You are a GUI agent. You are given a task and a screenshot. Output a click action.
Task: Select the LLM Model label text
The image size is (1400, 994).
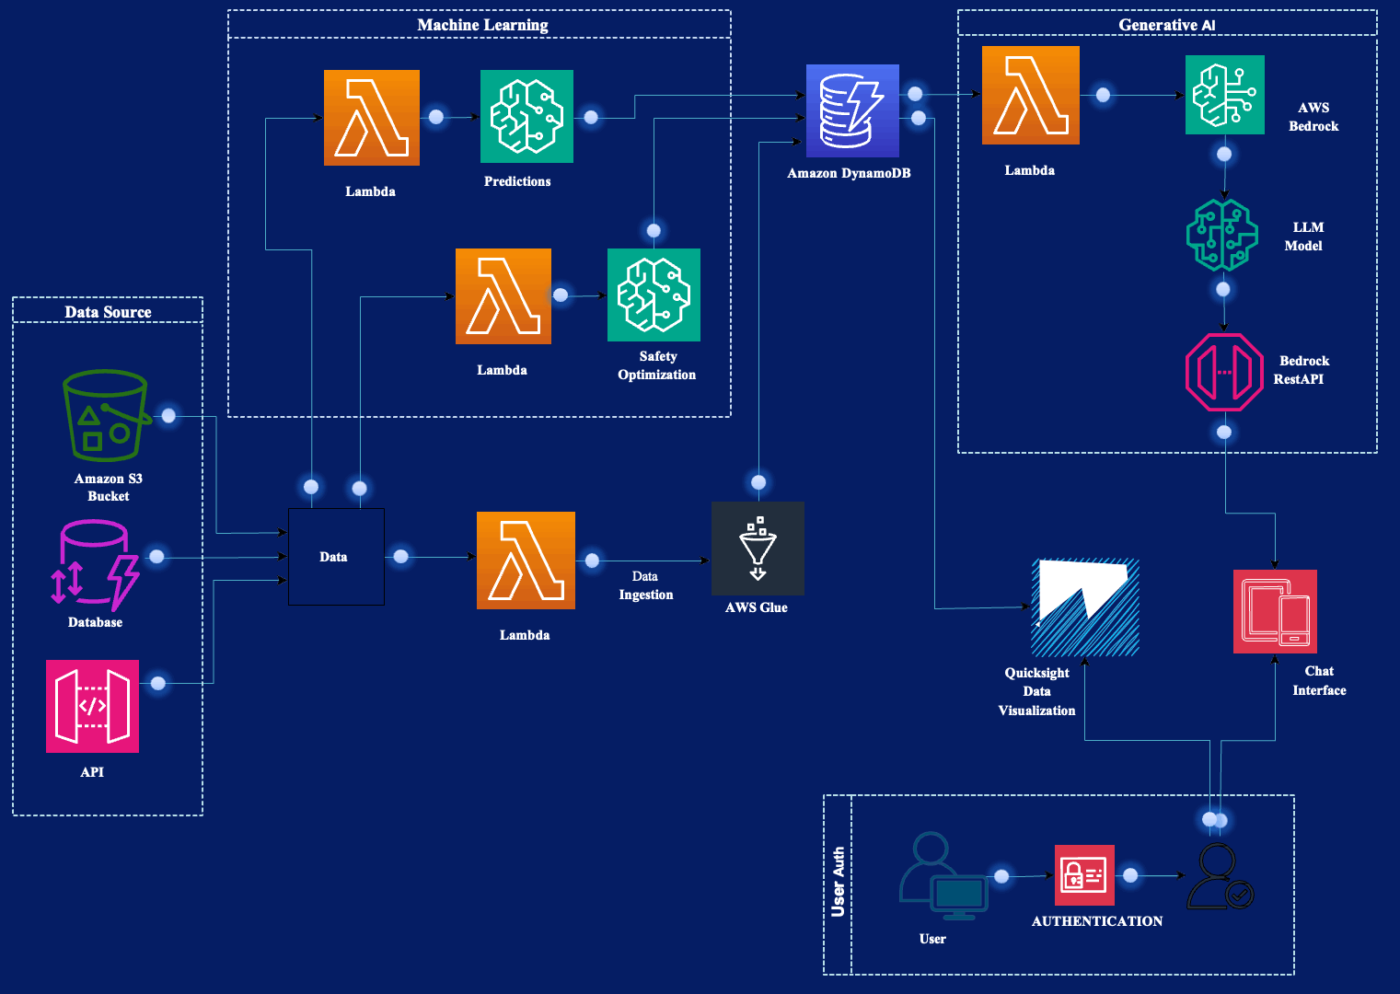tap(1304, 237)
